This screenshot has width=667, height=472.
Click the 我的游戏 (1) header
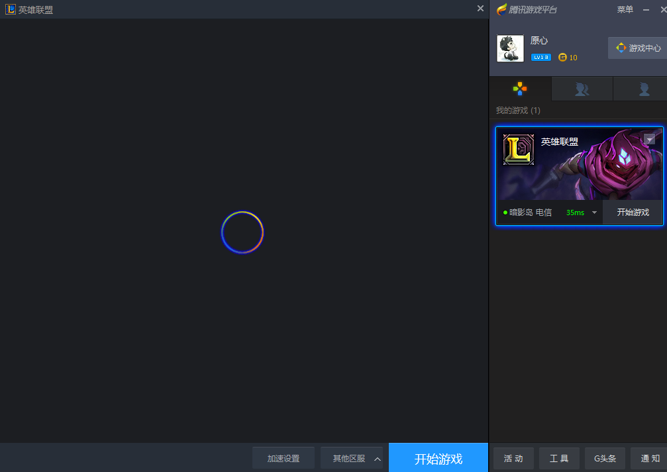[518, 111]
